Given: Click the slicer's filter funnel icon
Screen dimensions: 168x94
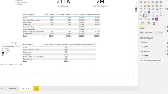Looking at the screenshot, I should (x=12, y=43).
